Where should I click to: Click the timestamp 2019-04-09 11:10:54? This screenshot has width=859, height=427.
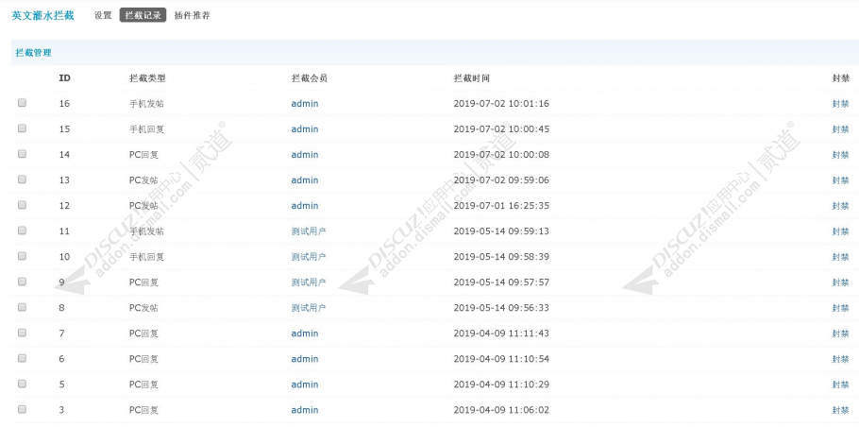(x=501, y=359)
